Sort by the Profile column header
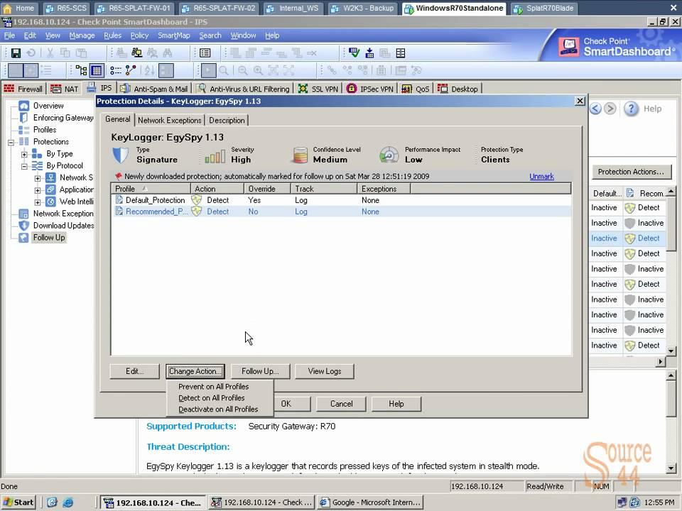Viewport: 682px width, 511px height. 151,189
